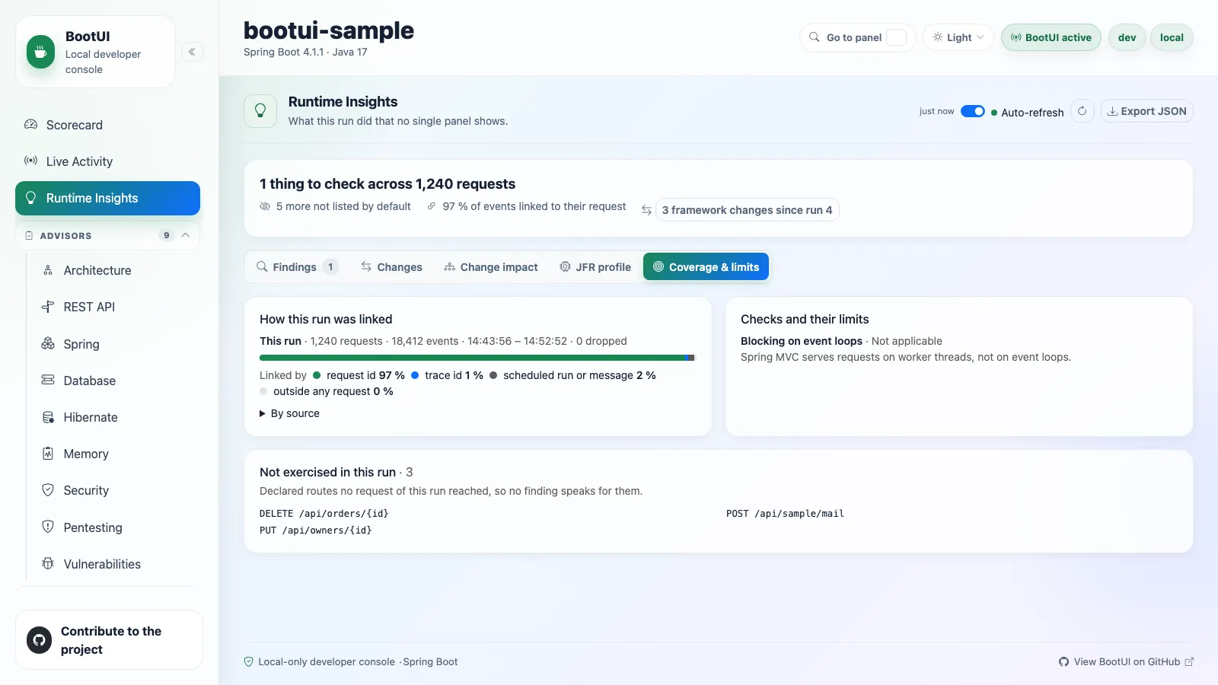Click the Security shield icon
The width and height of the screenshot is (1218, 685).
pyautogui.click(x=48, y=490)
